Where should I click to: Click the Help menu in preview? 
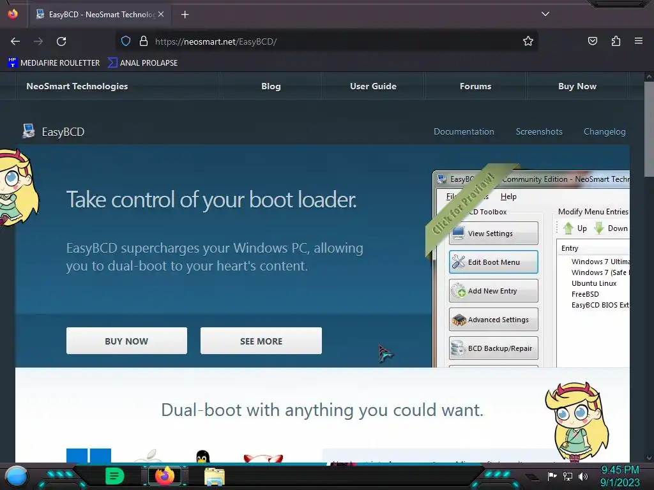point(508,197)
